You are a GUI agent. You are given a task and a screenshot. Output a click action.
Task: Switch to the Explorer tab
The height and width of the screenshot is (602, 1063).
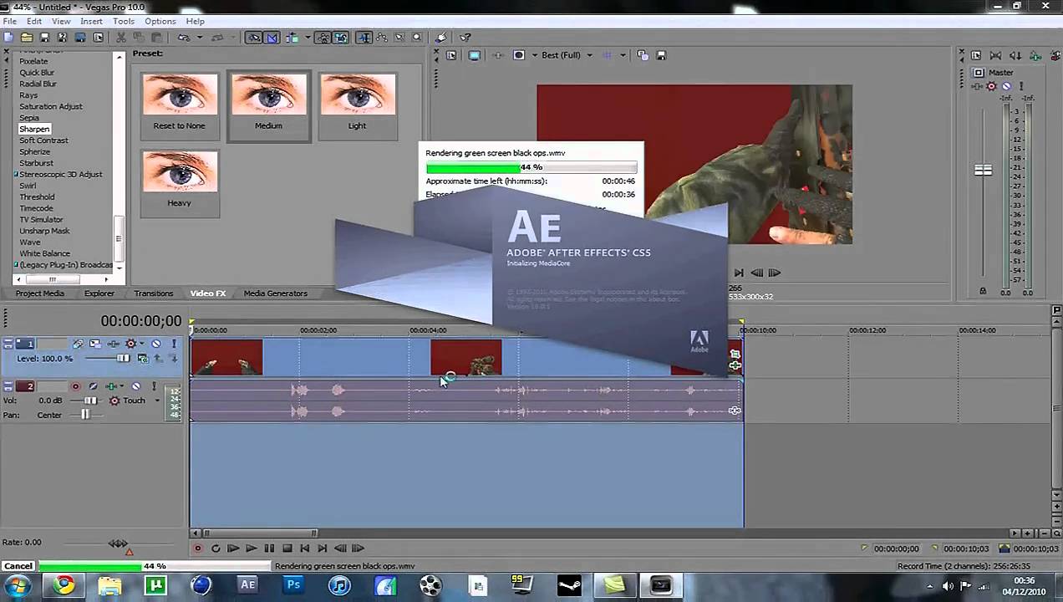point(99,293)
